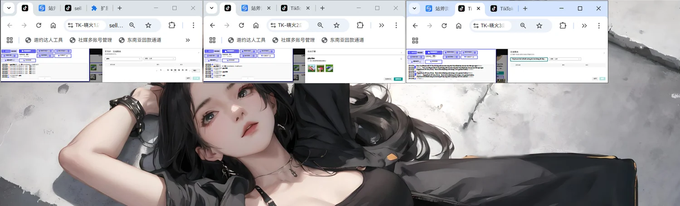Add a new tab in the TK-晓火1 window
Screen dimensions: 680x206
pyautogui.click(x=120, y=8)
